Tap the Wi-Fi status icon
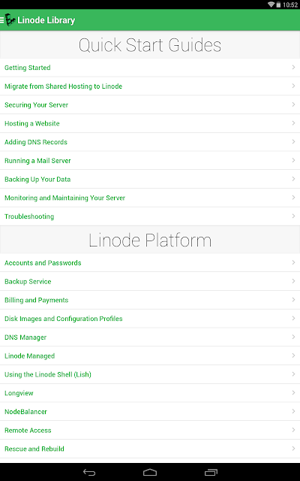The height and width of the screenshot is (481, 300). coord(271,5)
